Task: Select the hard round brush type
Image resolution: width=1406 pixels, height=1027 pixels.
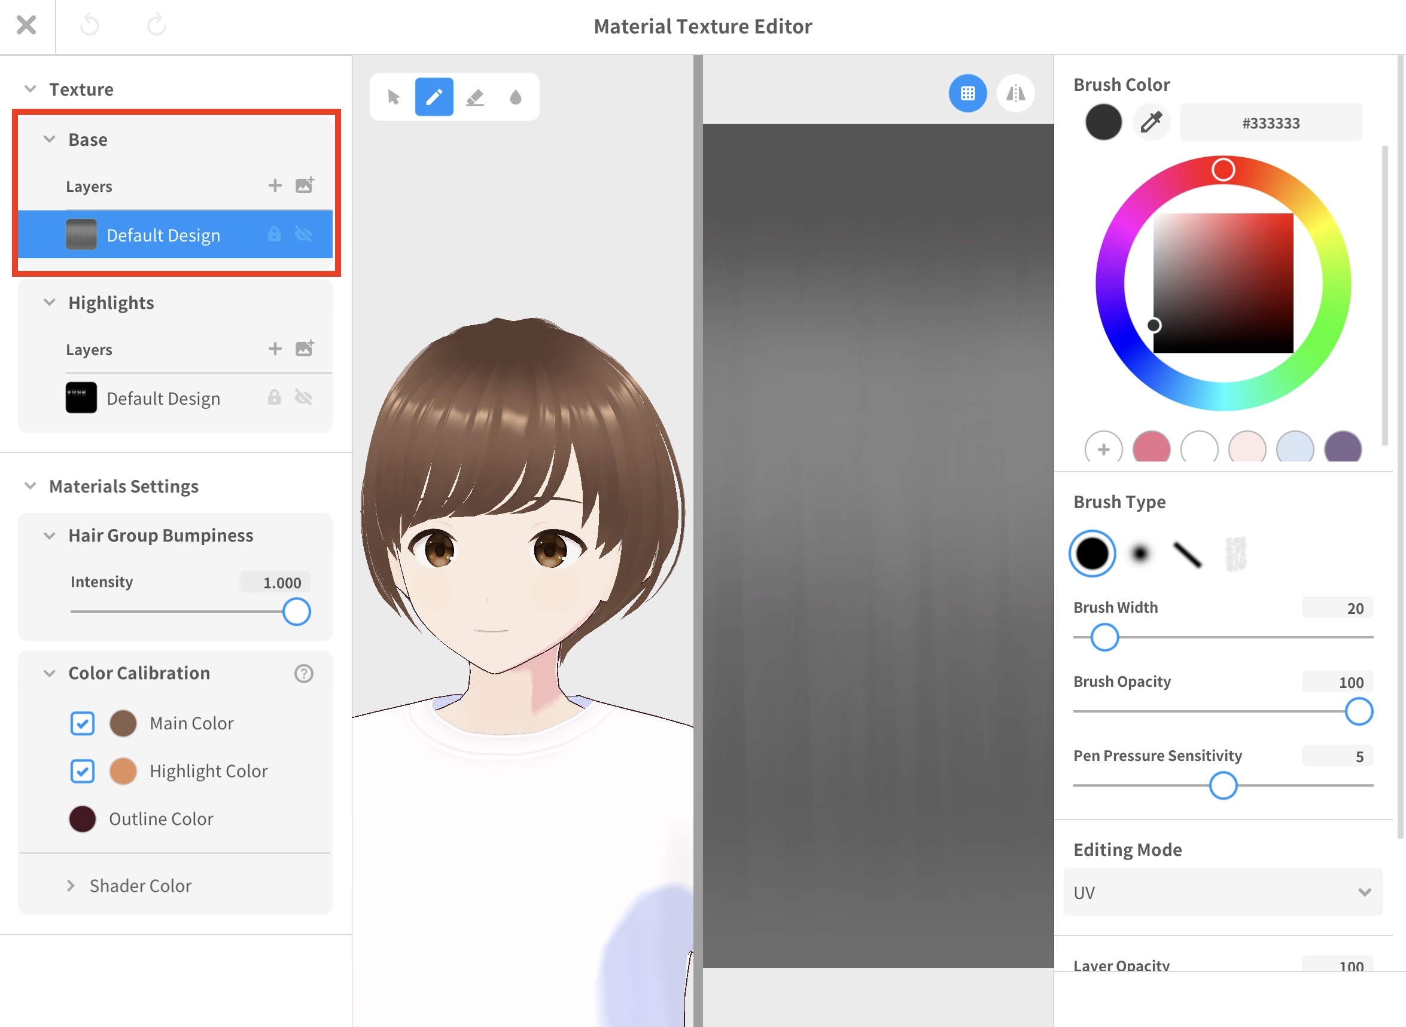Action: coord(1092,554)
